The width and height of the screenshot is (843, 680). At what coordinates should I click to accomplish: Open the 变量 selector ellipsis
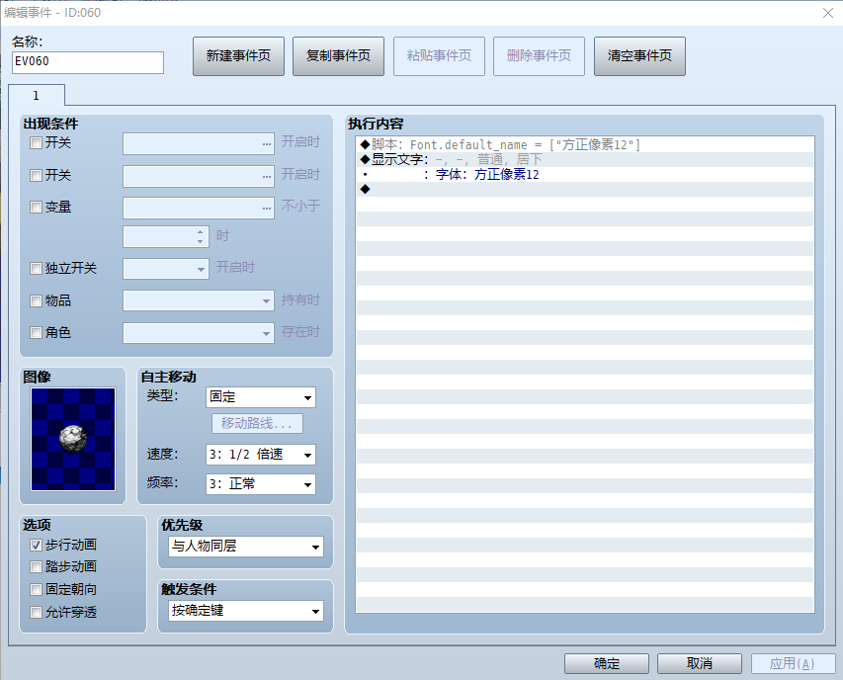pos(267,208)
